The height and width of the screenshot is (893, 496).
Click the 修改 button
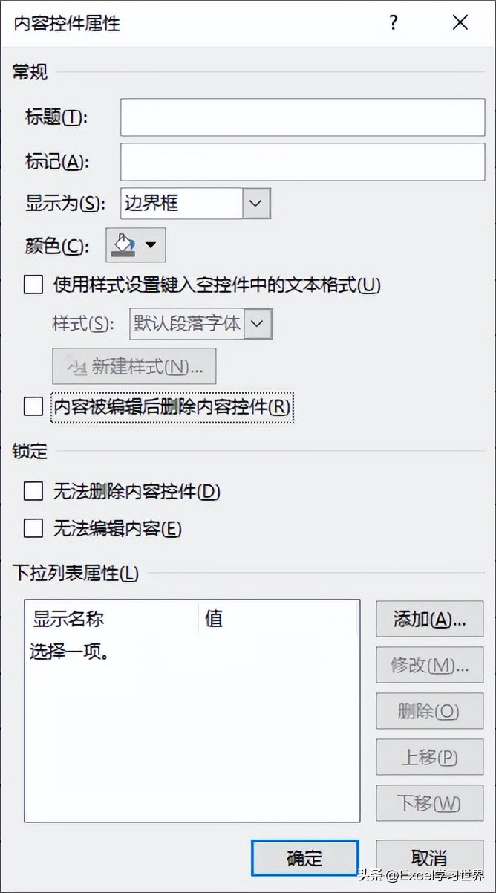[429, 665]
